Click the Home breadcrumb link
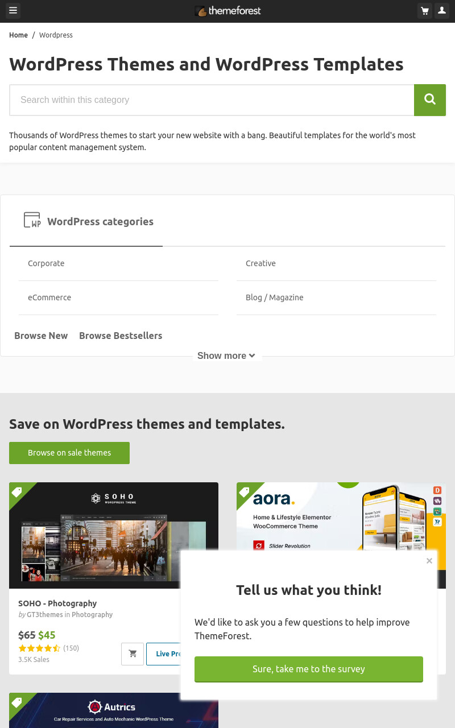 click(18, 35)
